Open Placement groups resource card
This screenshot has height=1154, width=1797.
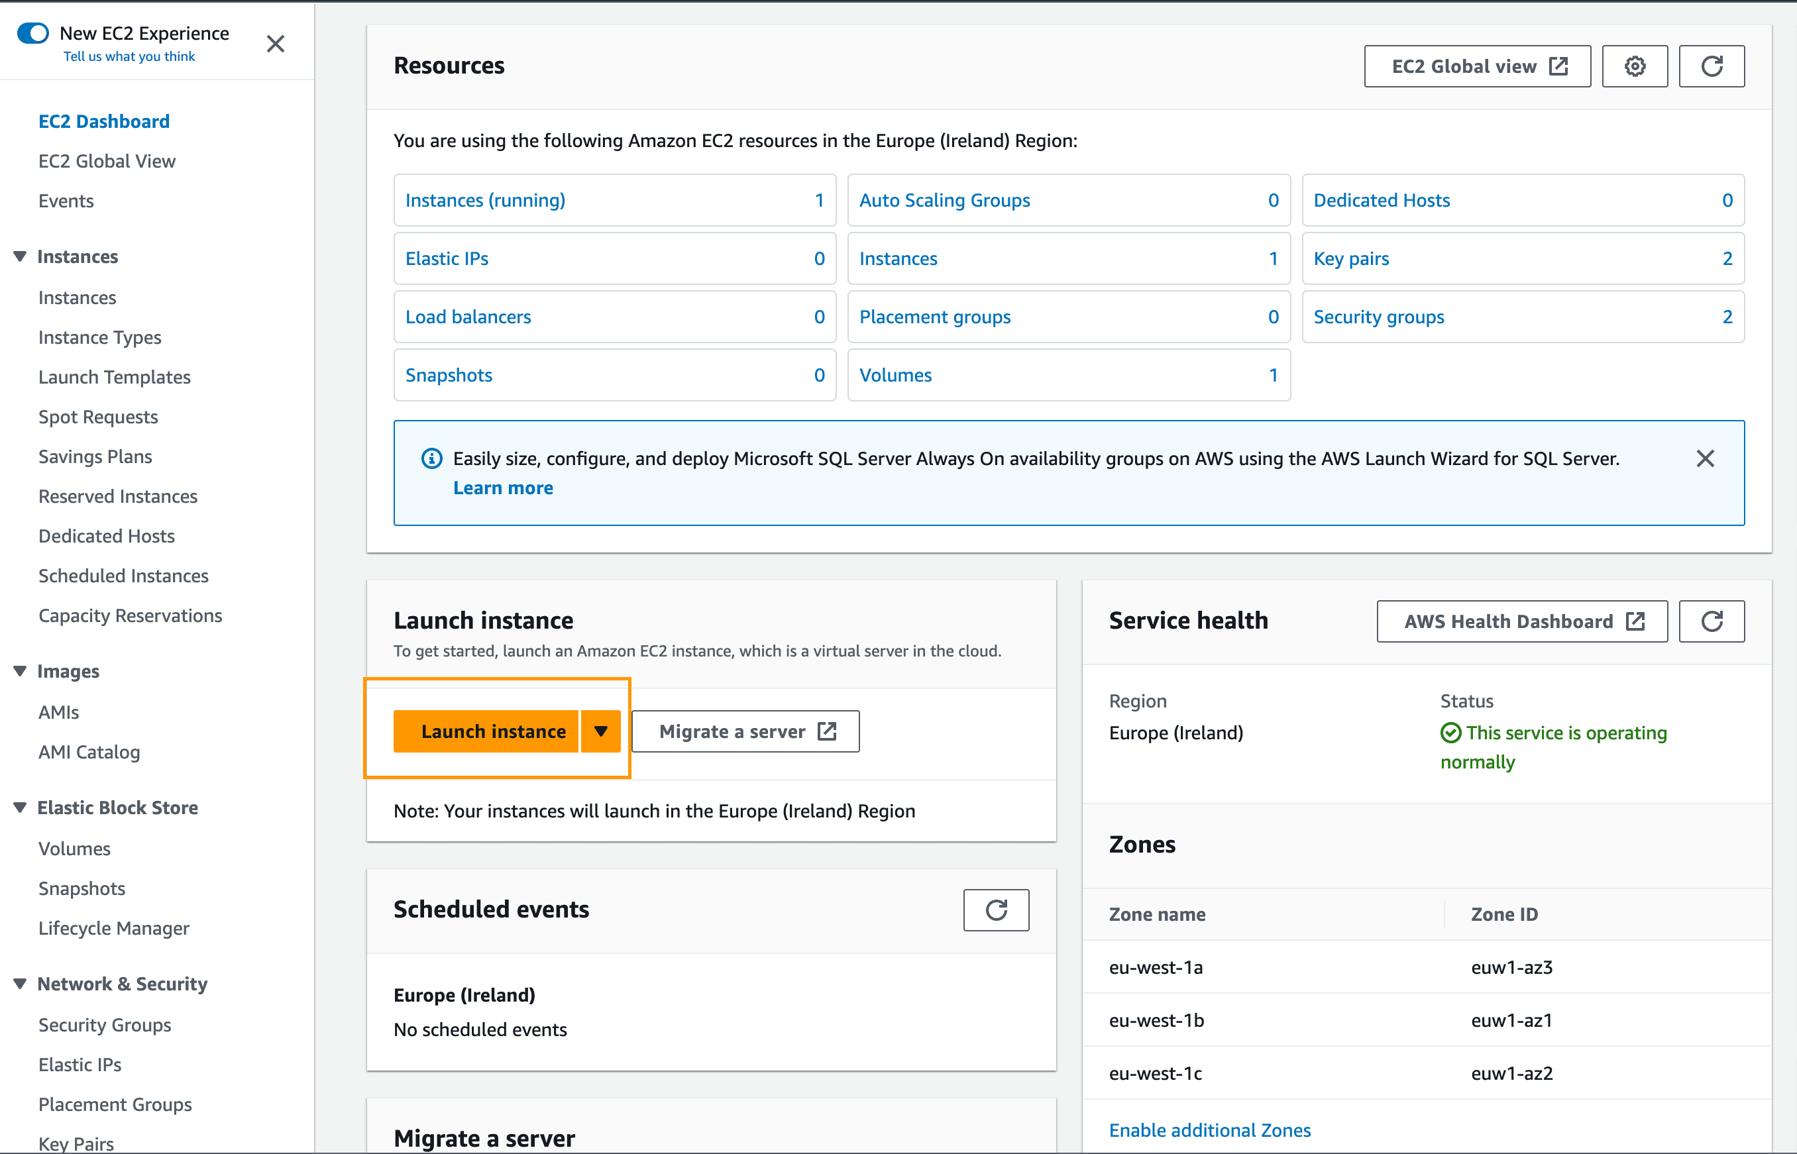(1069, 317)
